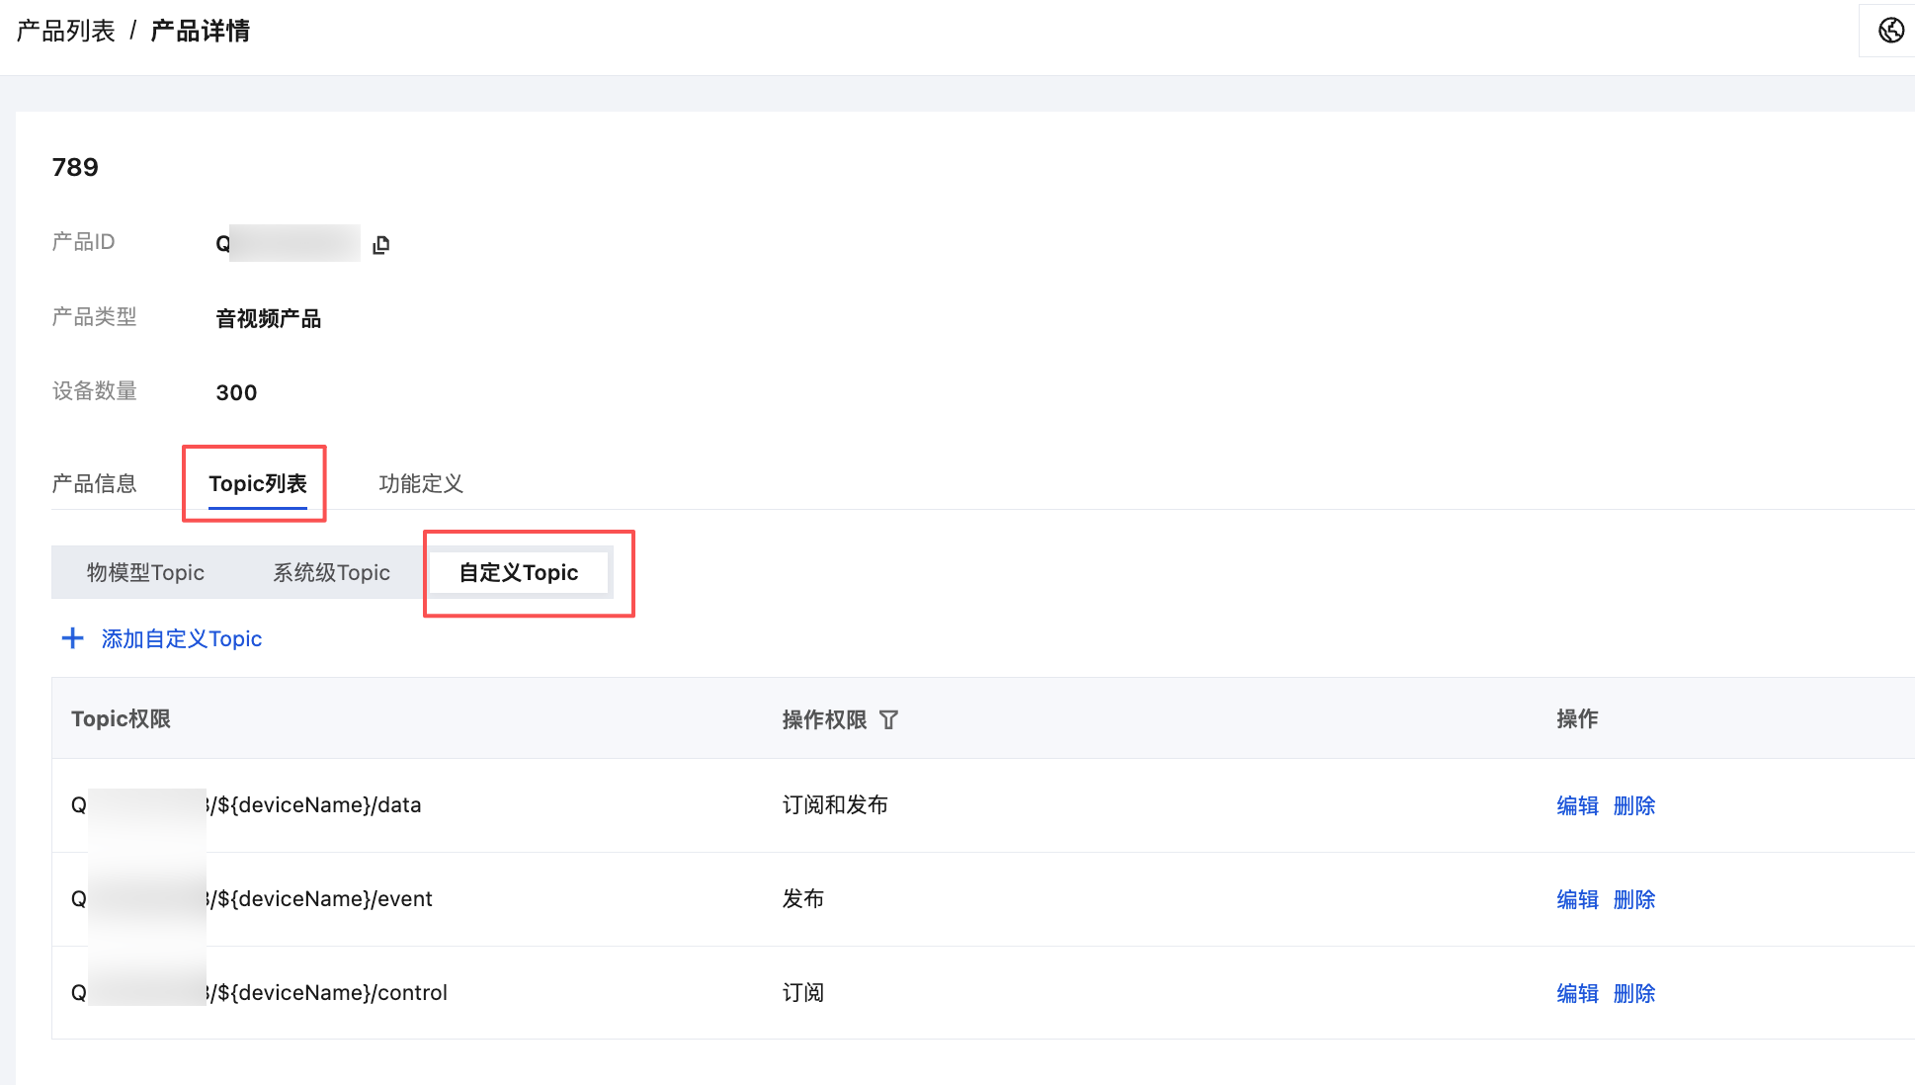Select the Topic列表 tab
Screen dimensions: 1915x1085
click(x=257, y=483)
